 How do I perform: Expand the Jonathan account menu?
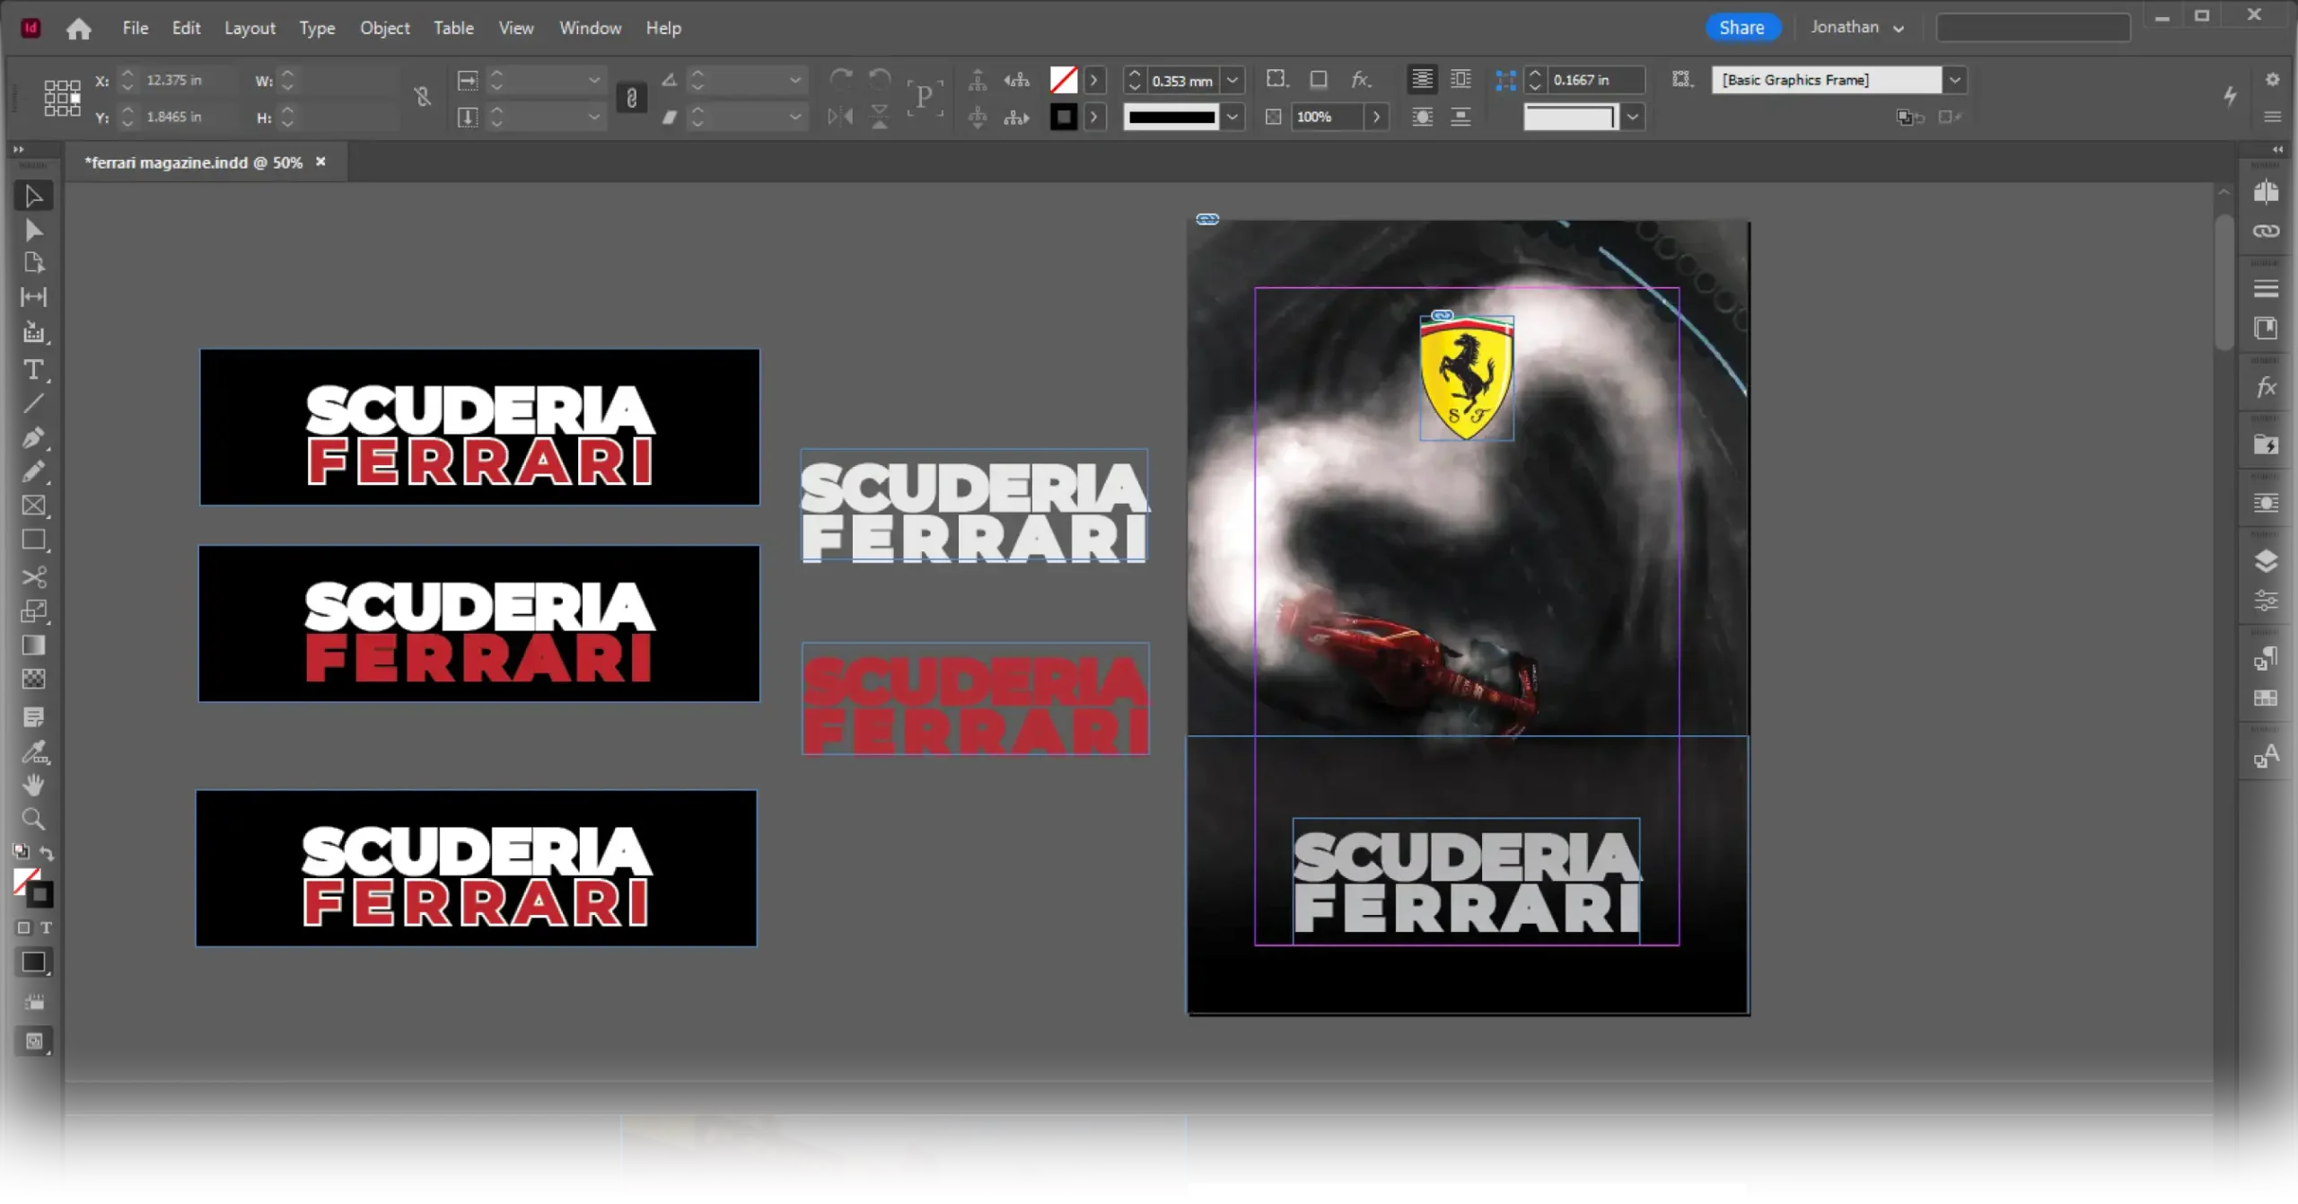[1856, 27]
